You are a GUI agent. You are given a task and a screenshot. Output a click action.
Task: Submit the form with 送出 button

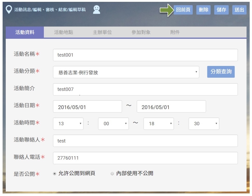(239, 10)
